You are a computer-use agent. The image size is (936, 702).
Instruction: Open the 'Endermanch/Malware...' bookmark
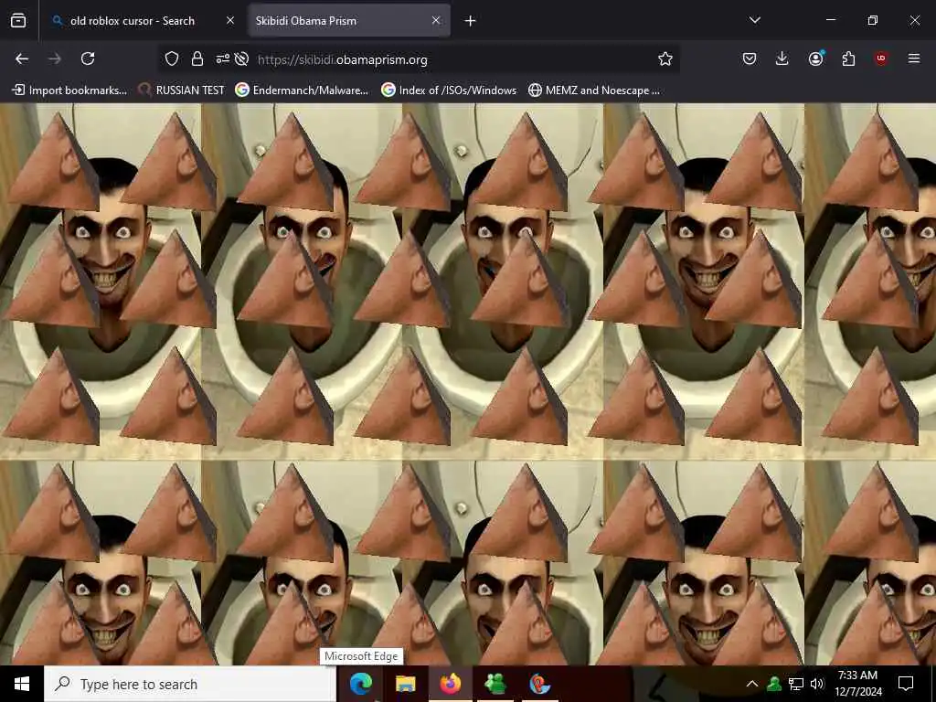click(302, 90)
